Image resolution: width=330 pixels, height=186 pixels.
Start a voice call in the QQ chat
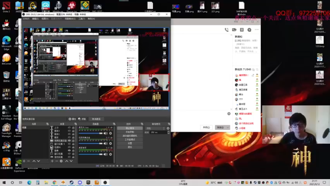[x=226, y=30]
